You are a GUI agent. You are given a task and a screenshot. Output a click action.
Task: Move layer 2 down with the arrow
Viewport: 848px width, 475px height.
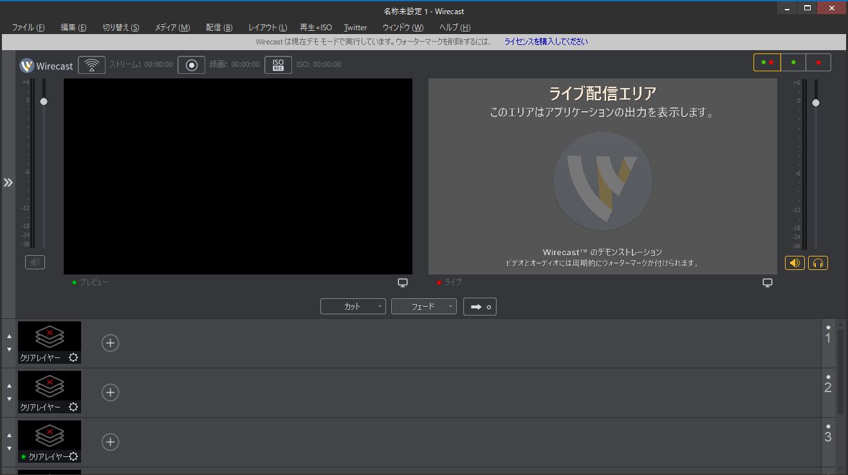[x=9, y=399]
